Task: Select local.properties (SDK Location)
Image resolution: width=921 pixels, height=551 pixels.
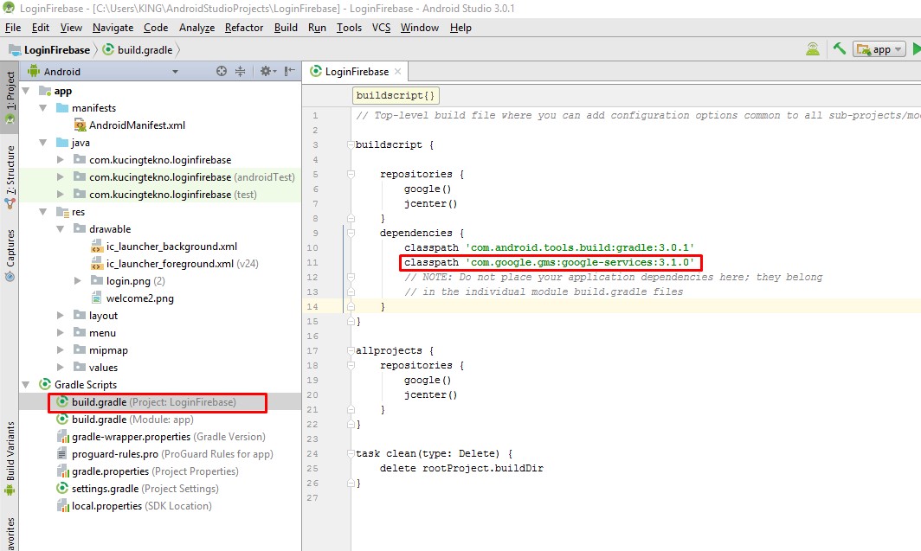Action: (134, 506)
